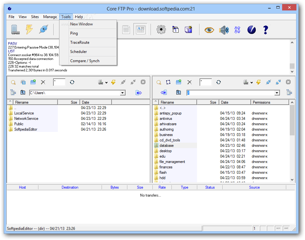Click the blank document view icon
Viewport: 305px width, 240px height.
(x=126, y=30)
